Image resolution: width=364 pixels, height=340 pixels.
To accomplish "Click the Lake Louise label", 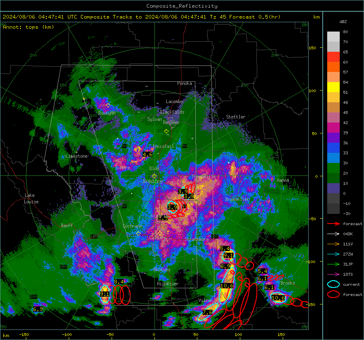I will pos(31,199).
